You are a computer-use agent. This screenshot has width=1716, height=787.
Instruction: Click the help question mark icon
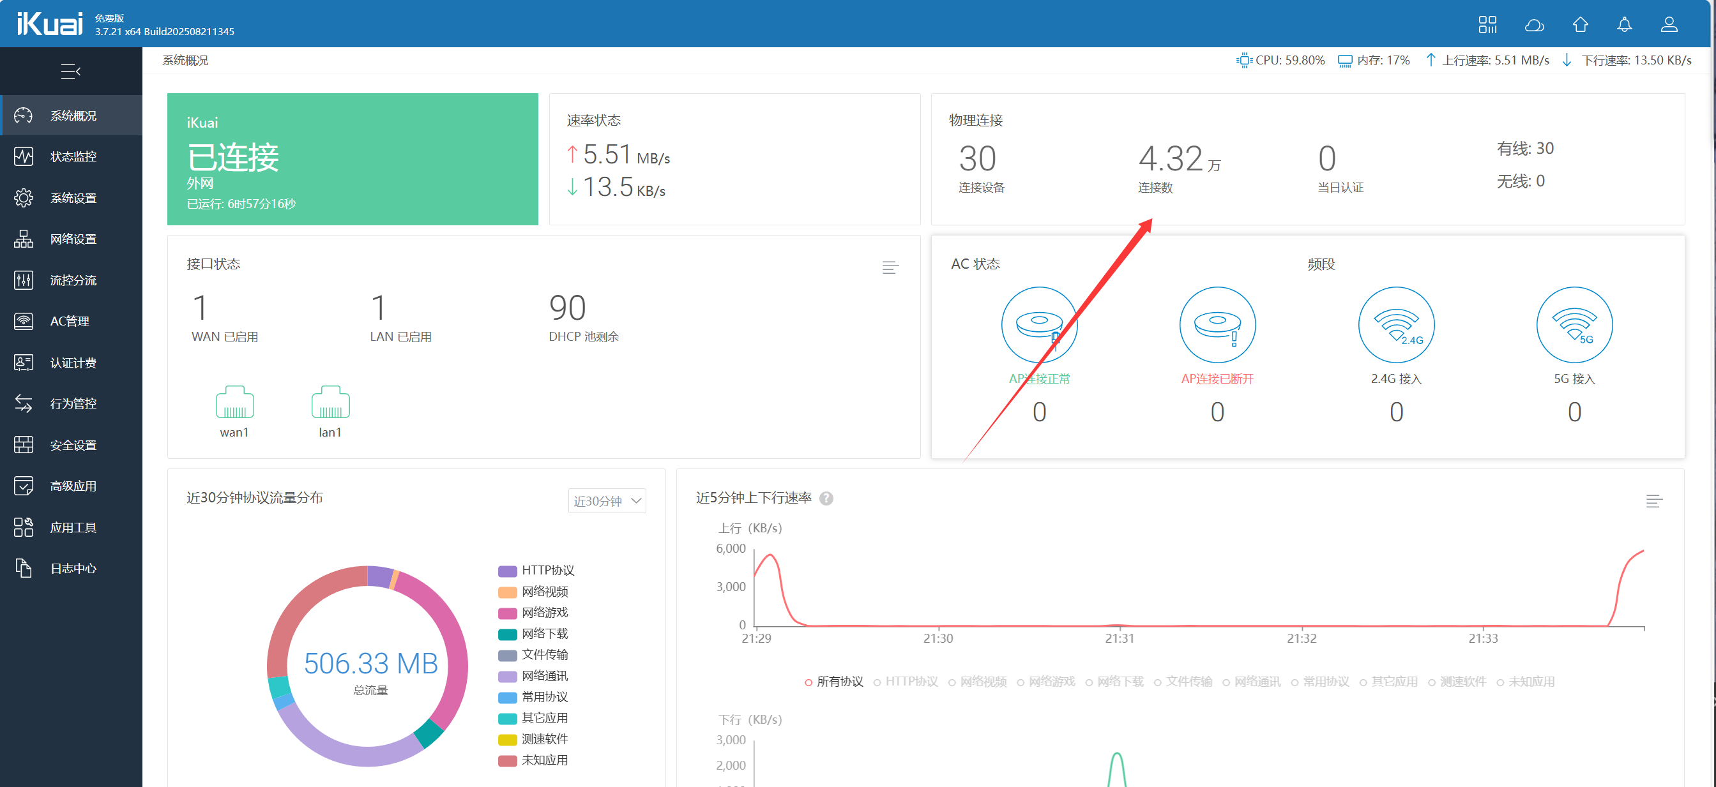coord(826,498)
